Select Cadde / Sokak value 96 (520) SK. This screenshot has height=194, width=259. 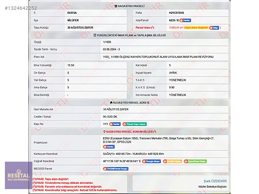(x=110, y=117)
